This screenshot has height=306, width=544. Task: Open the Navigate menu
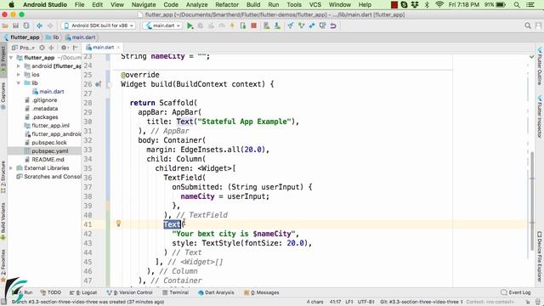[x=144, y=5]
